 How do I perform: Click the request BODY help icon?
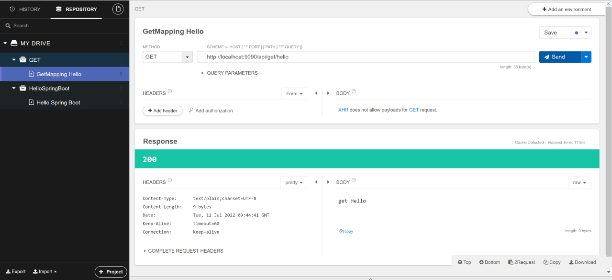pos(354,91)
